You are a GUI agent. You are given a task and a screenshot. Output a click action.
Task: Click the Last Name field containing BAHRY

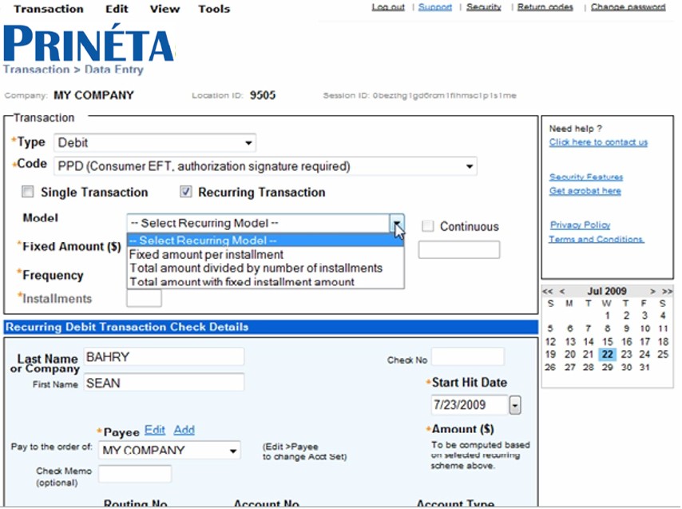(x=164, y=356)
